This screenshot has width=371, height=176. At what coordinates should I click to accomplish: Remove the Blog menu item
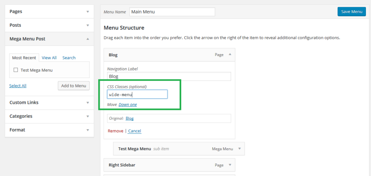(115, 131)
